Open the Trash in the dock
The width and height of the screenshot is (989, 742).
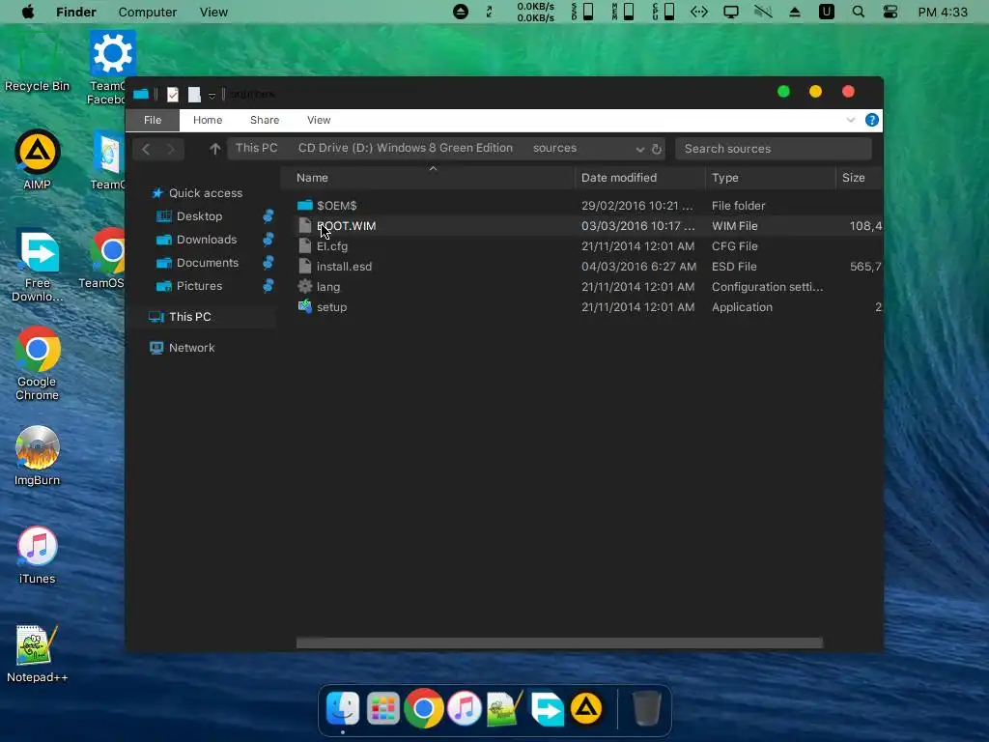[646, 708]
